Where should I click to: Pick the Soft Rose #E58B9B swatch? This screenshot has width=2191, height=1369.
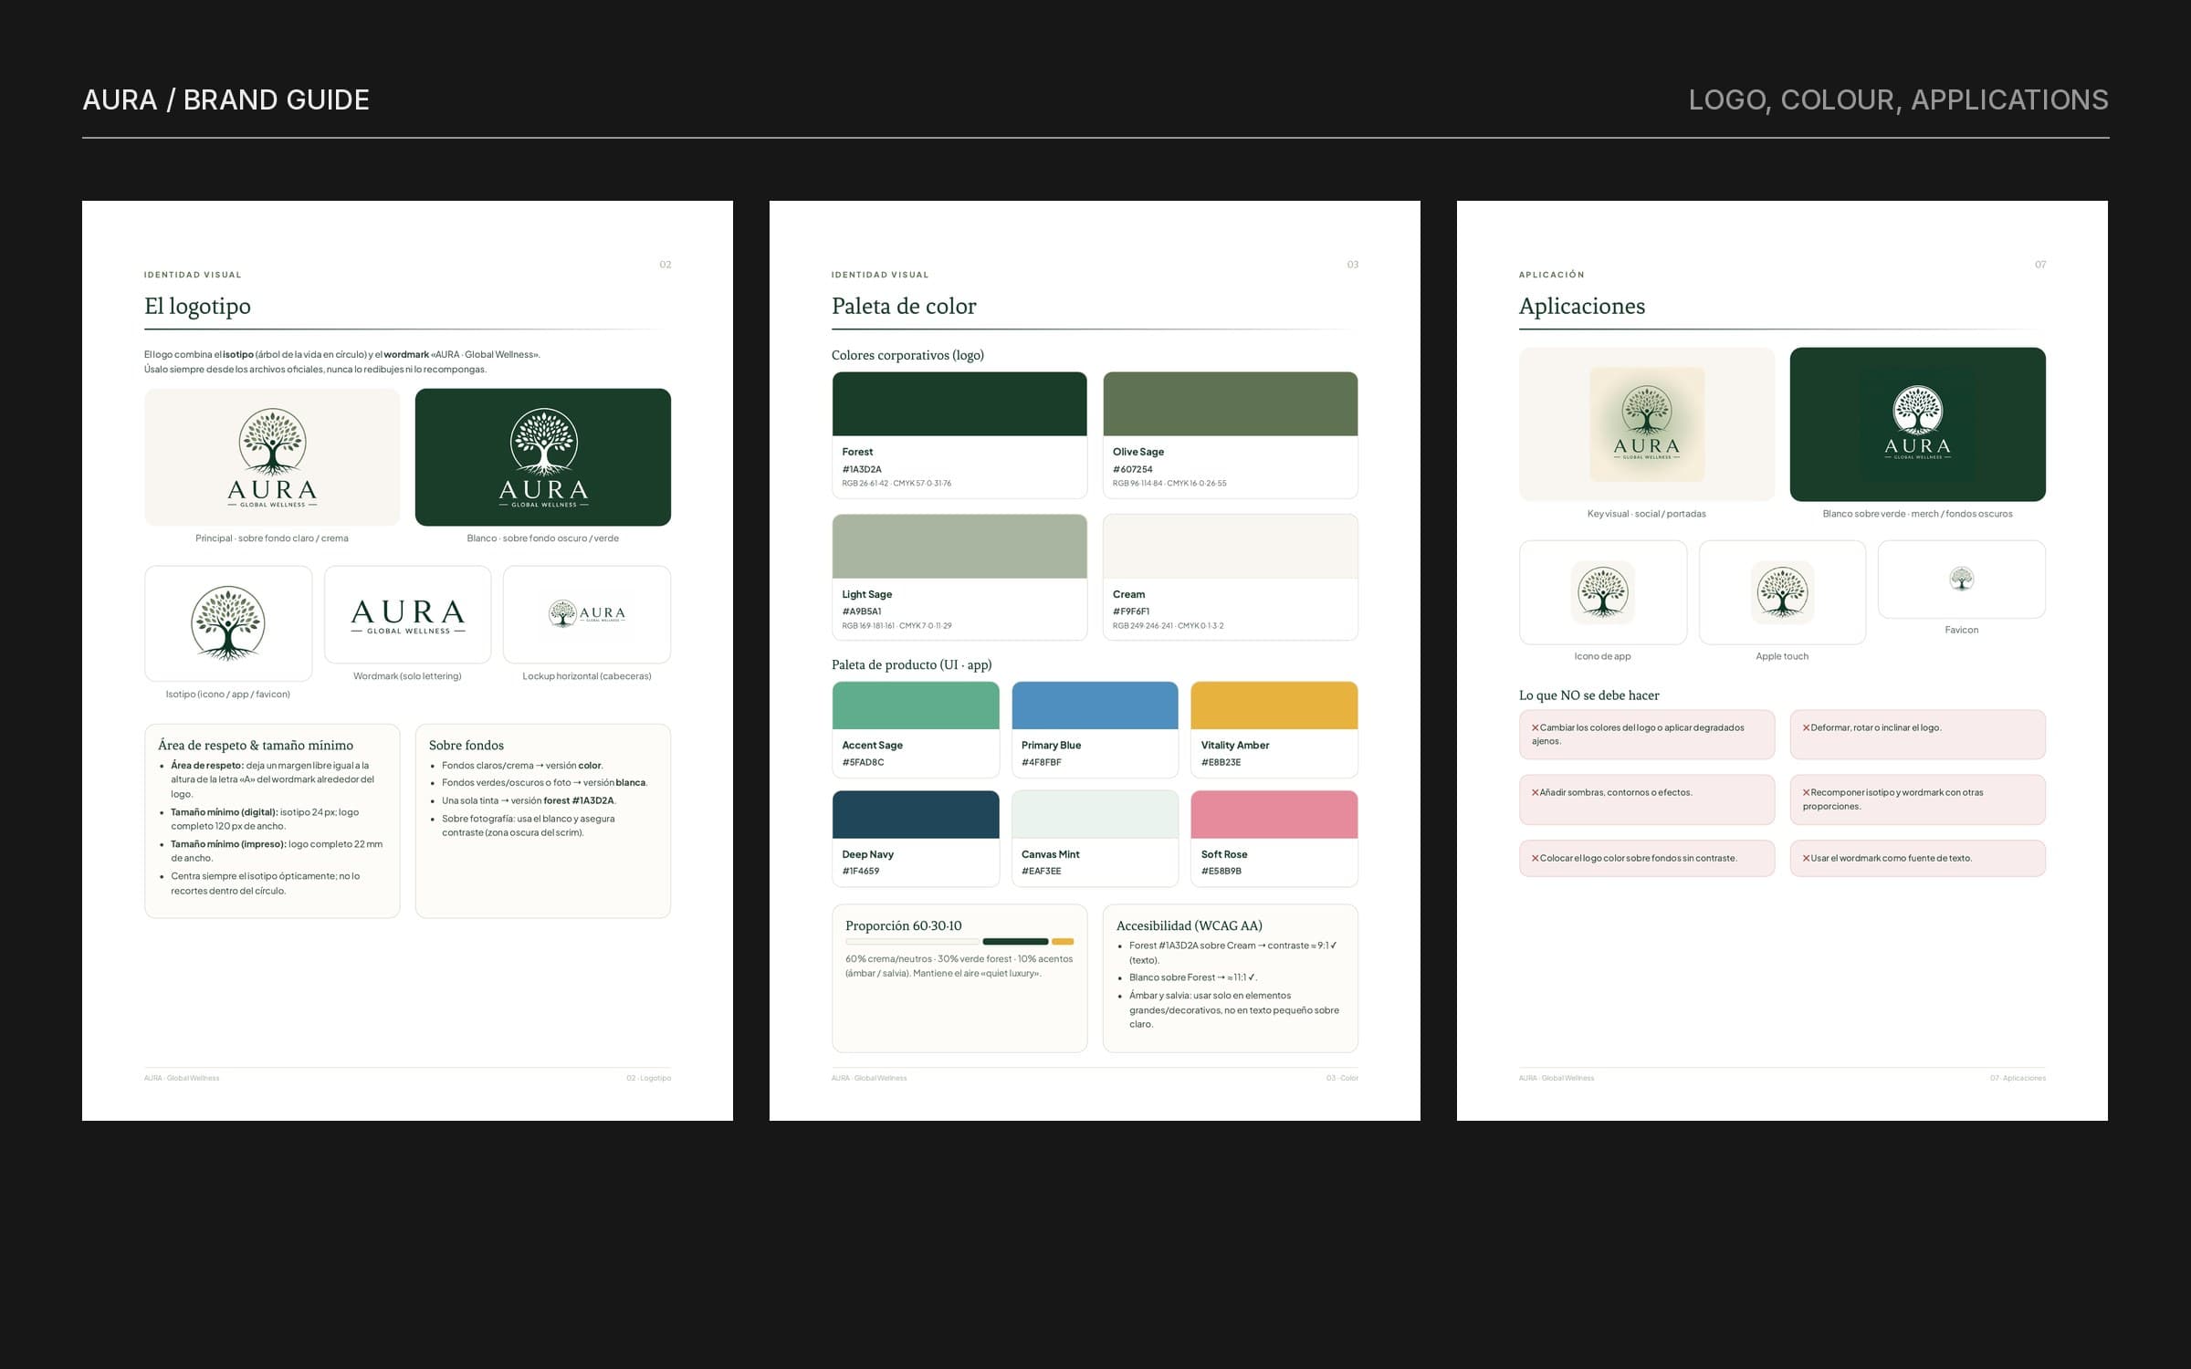tap(1274, 815)
